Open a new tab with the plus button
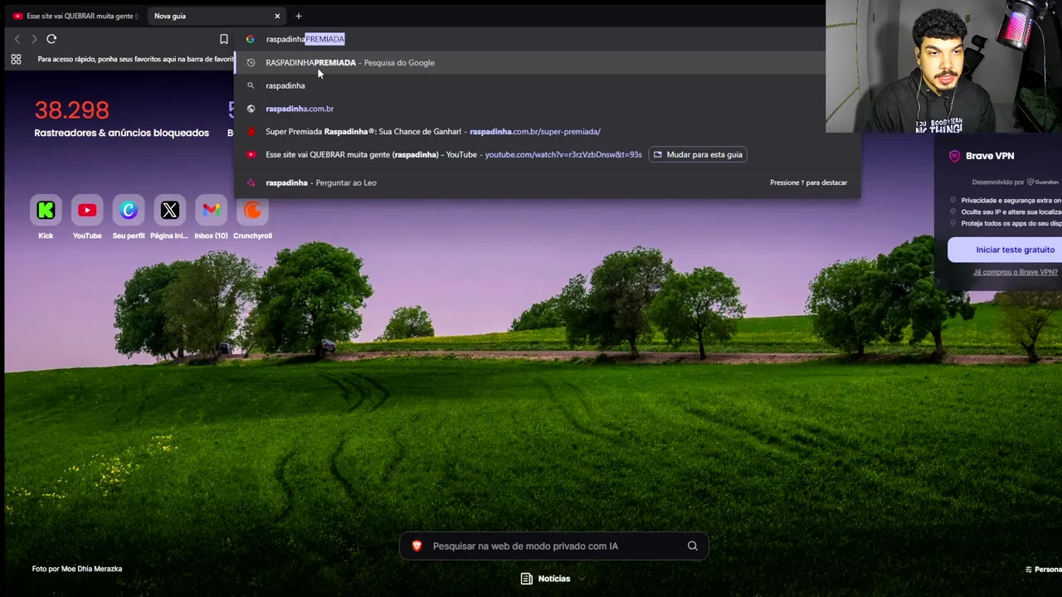 coord(299,16)
